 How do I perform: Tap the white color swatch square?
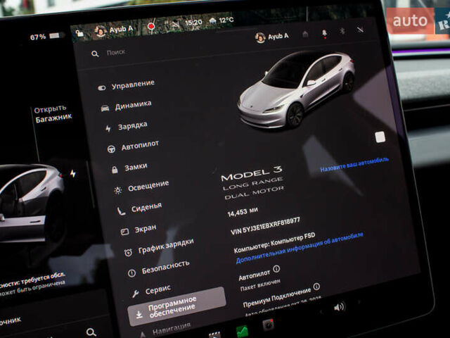pos(380,137)
